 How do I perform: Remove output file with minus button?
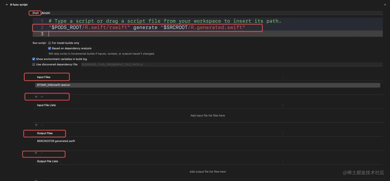tap(42, 153)
